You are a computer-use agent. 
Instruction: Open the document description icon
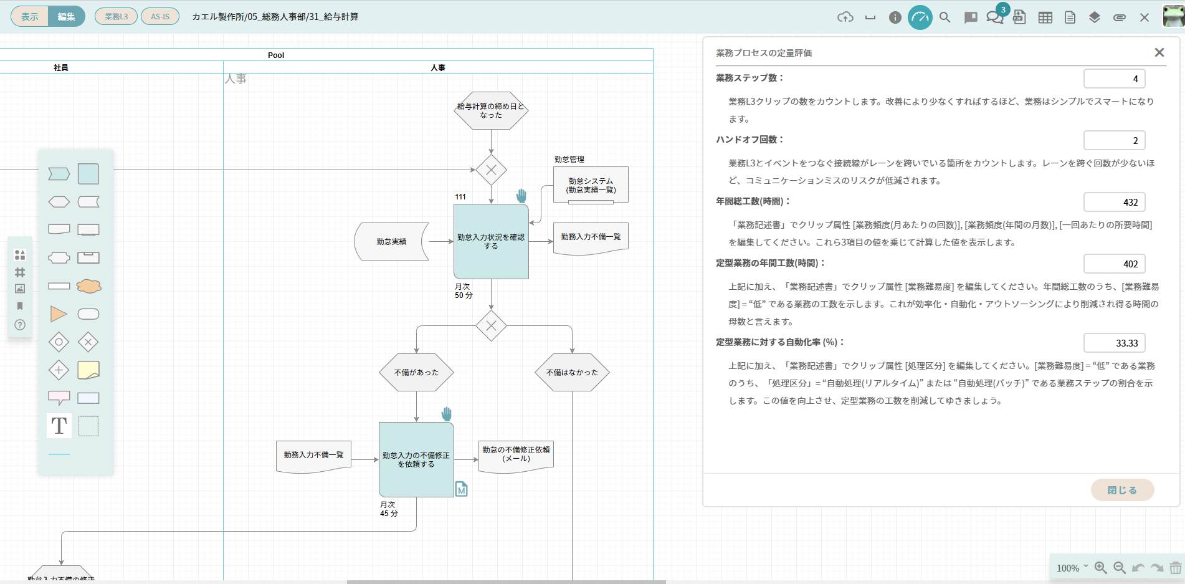click(x=1070, y=17)
